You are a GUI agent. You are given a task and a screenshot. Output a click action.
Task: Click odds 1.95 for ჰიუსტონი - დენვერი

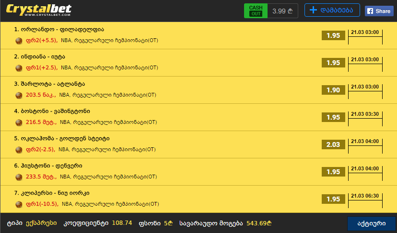[333, 172]
